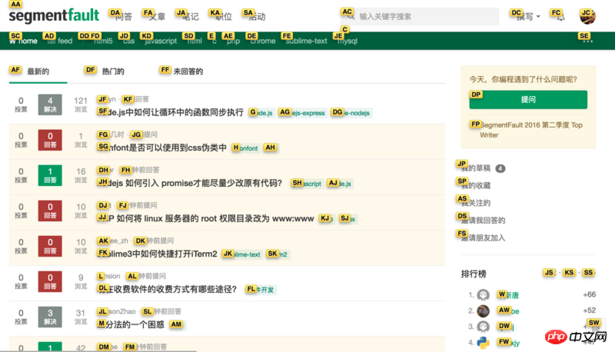
Task: Go to the 笔记 section
Action: [190, 16]
